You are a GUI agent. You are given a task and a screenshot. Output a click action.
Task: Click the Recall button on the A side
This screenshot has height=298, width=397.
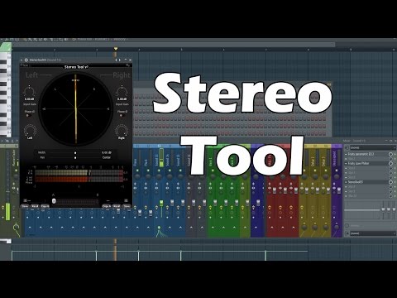35,206
